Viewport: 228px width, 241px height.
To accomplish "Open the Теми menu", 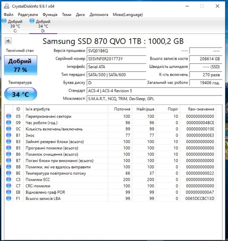I will (x=67, y=15).
